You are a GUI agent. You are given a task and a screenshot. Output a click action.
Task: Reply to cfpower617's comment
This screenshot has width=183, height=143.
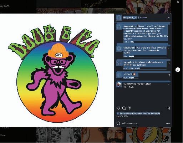tap(131, 56)
